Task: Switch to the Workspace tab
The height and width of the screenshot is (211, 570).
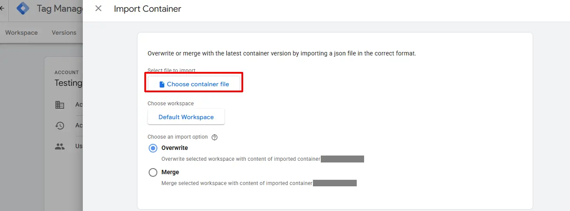Action: pyautogui.click(x=21, y=32)
